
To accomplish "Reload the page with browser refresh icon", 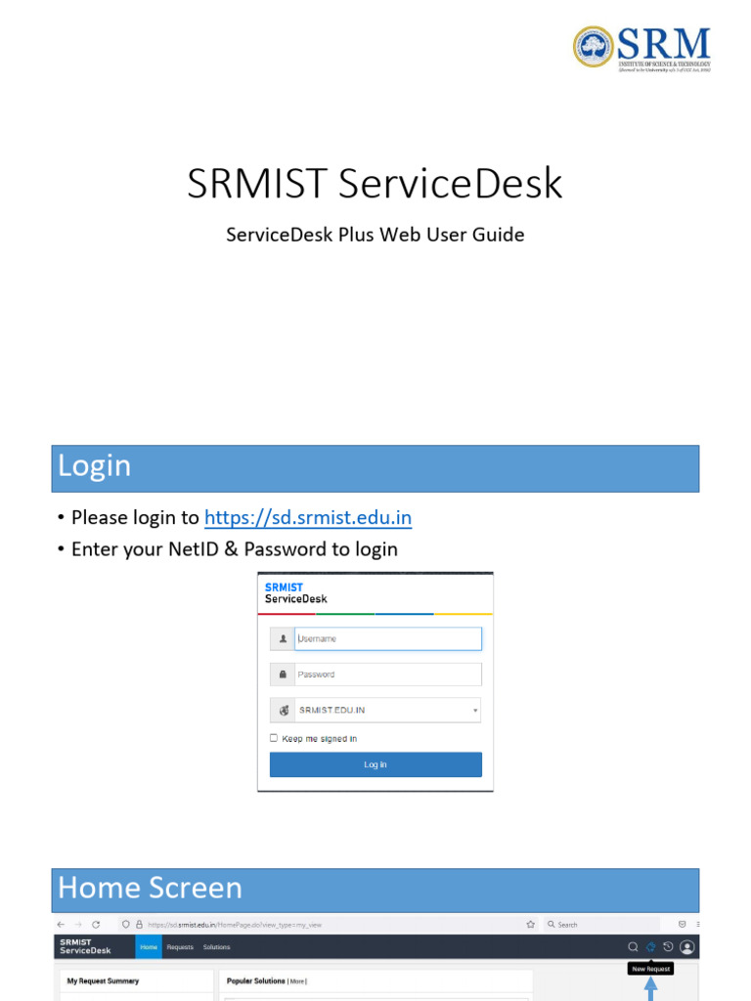I will 96,925.
